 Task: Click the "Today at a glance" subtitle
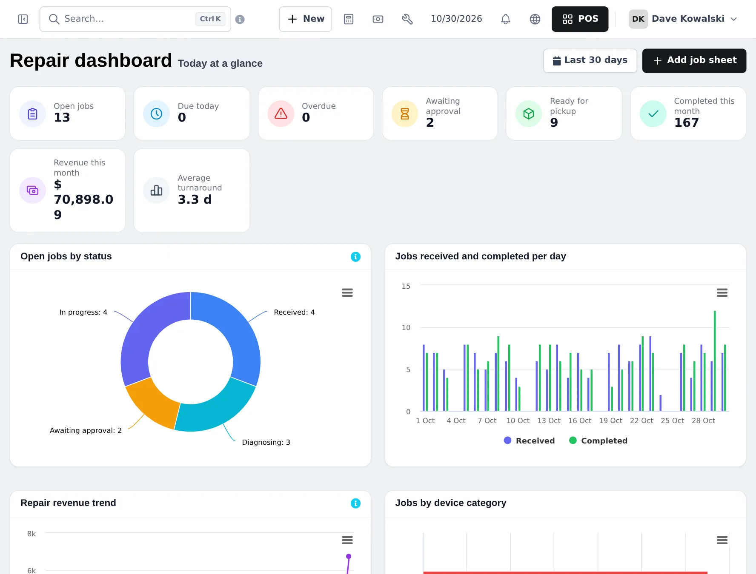click(x=220, y=63)
